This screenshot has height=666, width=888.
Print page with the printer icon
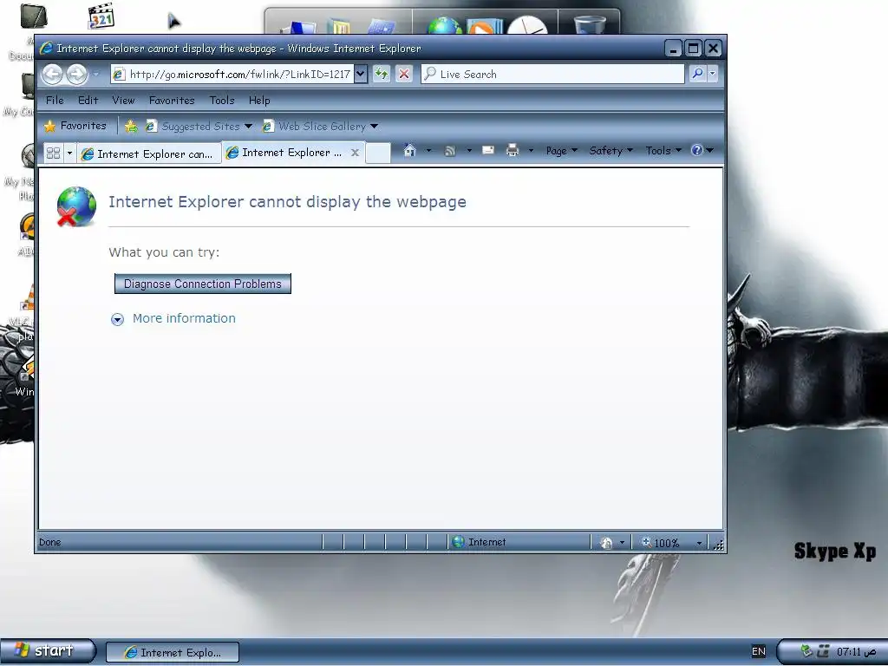(513, 150)
